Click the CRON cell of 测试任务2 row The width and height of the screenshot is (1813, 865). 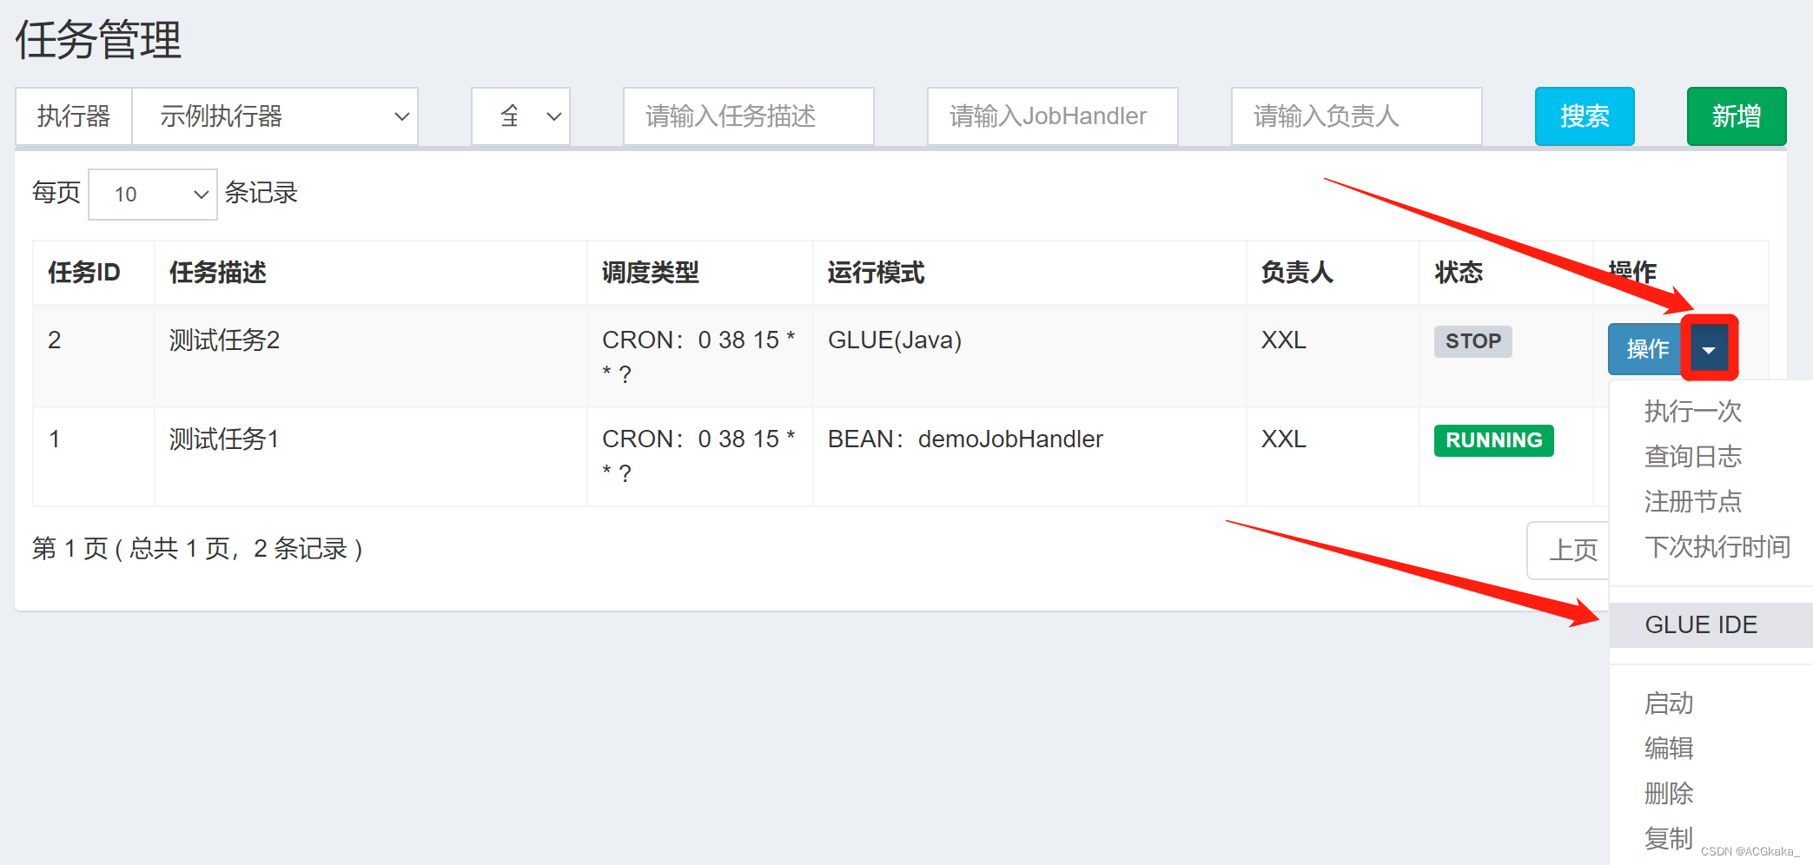coord(698,357)
